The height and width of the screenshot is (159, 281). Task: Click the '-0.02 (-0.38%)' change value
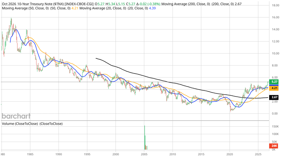(x=150, y=4)
